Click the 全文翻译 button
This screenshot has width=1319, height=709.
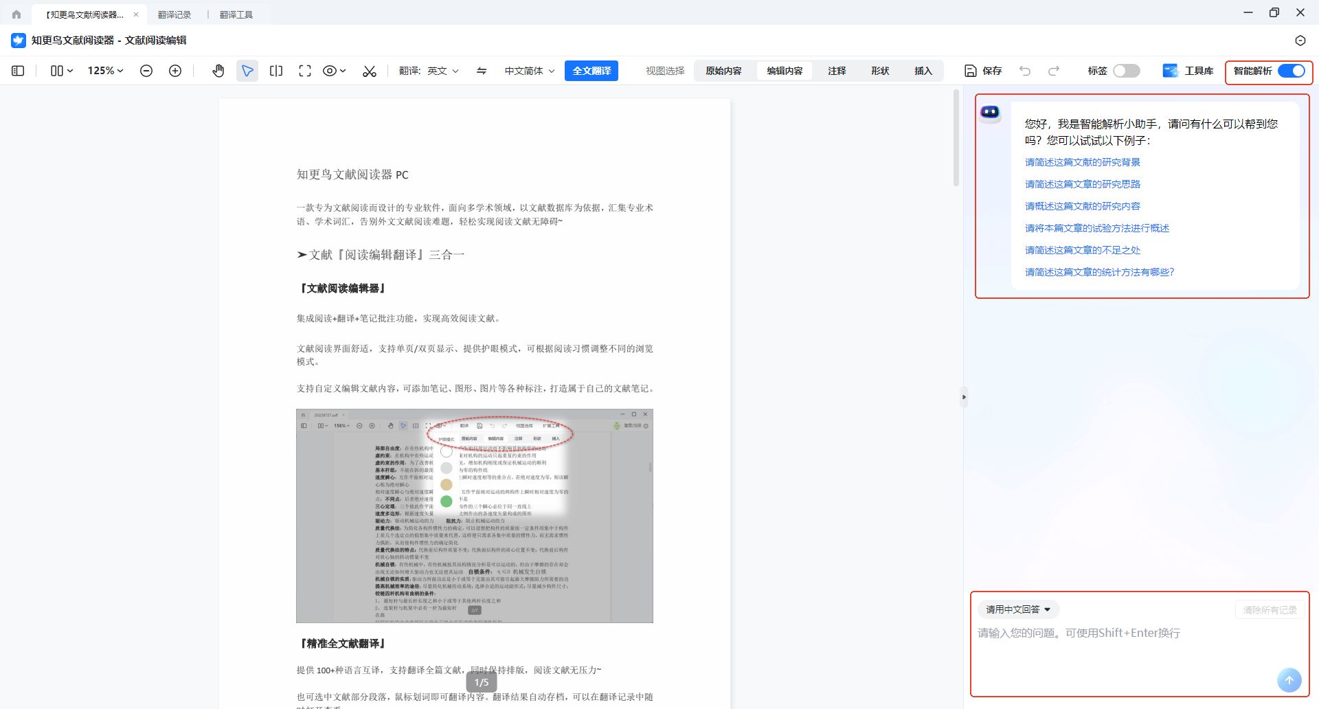(591, 71)
